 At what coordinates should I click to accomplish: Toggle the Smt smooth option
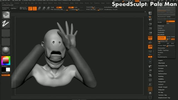pos(170,21)
